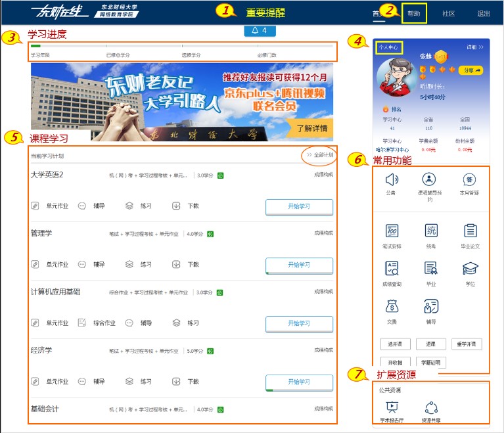Screen dimensions: 504x433
Task: Click the 东财在线 logo
Action: click(x=60, y=12)
